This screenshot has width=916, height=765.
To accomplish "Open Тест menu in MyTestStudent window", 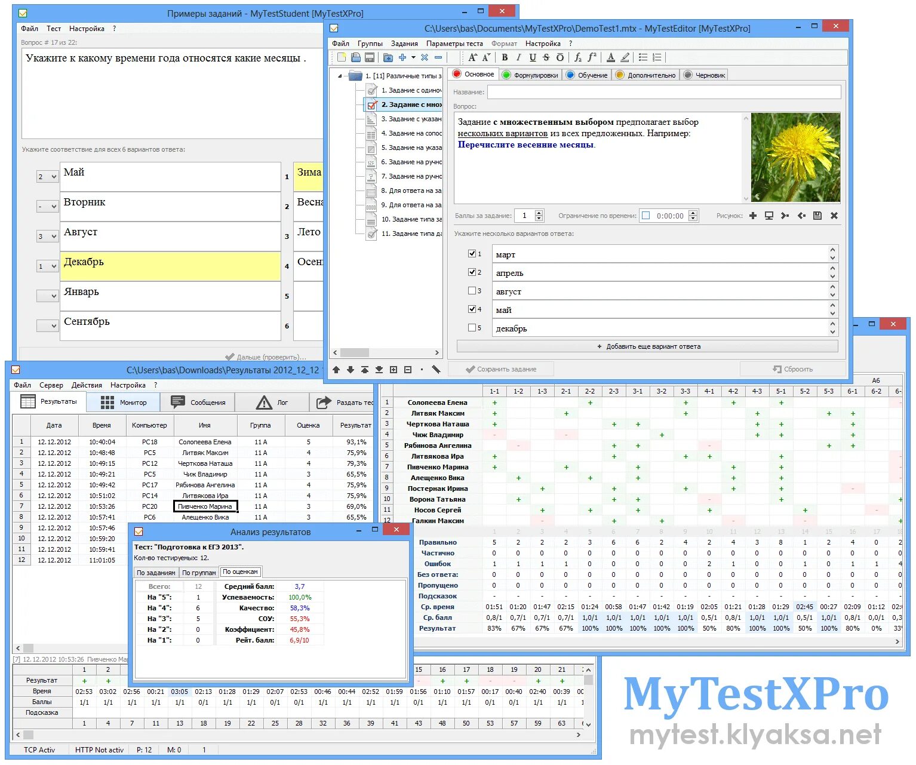I will [x=54, y=29].
